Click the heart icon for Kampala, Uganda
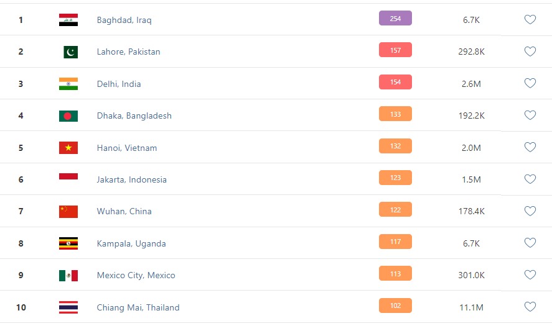This screenshot has width=552, height=326. (530, 243)
